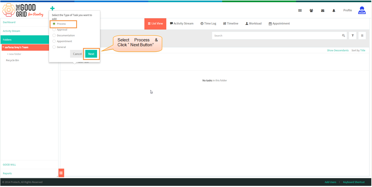
Task: Open Keyboard Shortcut link in footer
Action: 354,182
